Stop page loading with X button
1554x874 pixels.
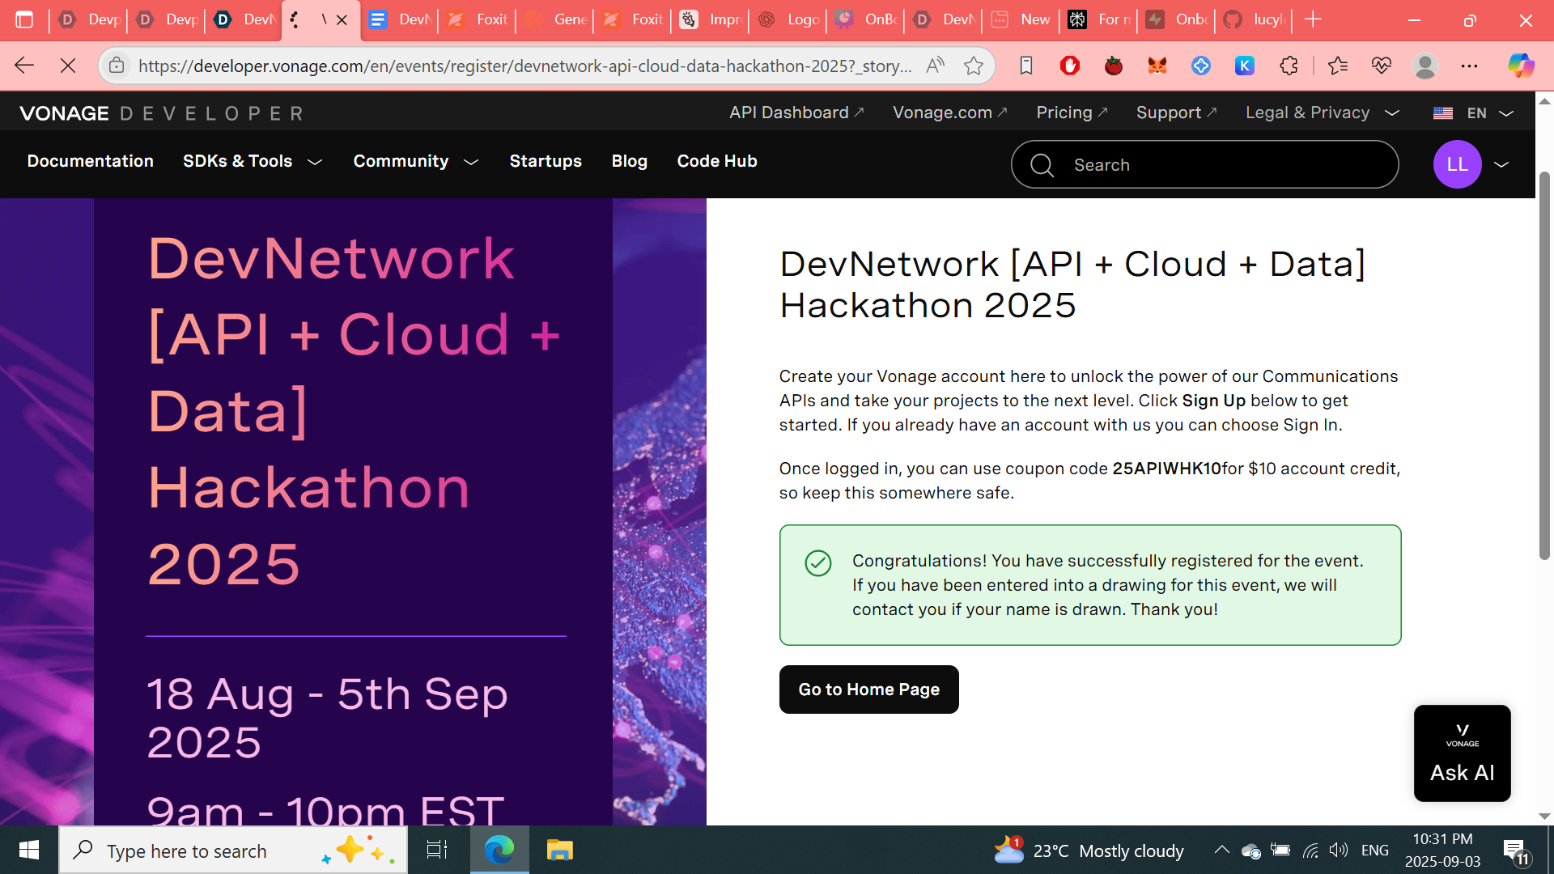[x=68, y=66]
